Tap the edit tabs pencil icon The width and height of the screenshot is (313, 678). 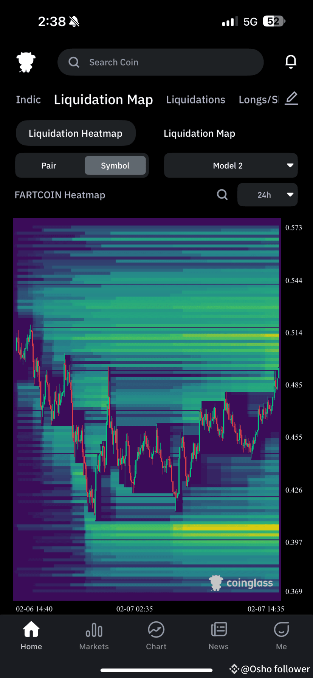pos(291,99)
